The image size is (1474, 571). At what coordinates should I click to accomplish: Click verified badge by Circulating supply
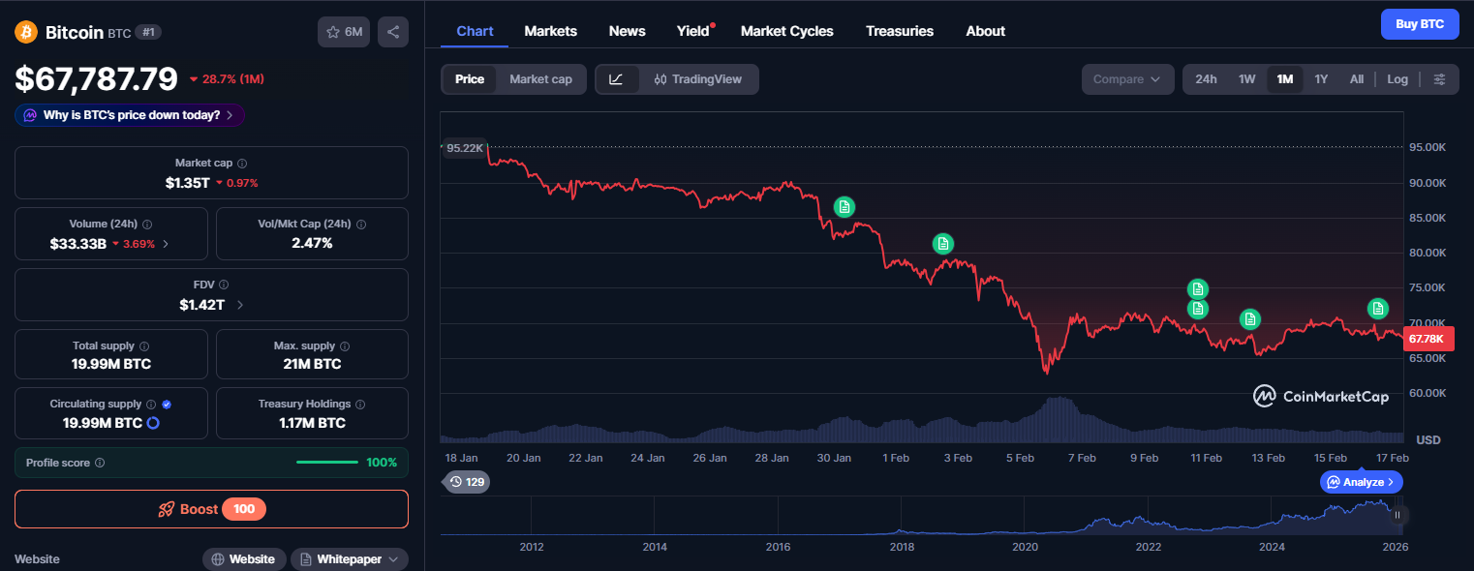pos(167,404)
